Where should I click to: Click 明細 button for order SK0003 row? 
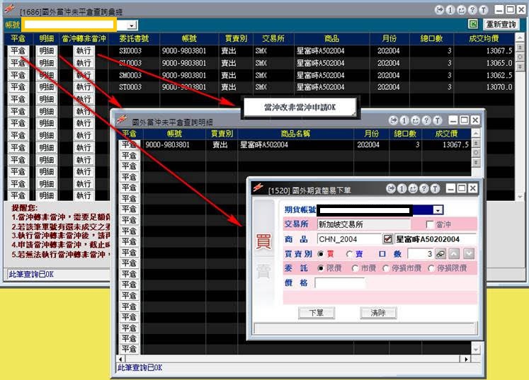point(47,51)
